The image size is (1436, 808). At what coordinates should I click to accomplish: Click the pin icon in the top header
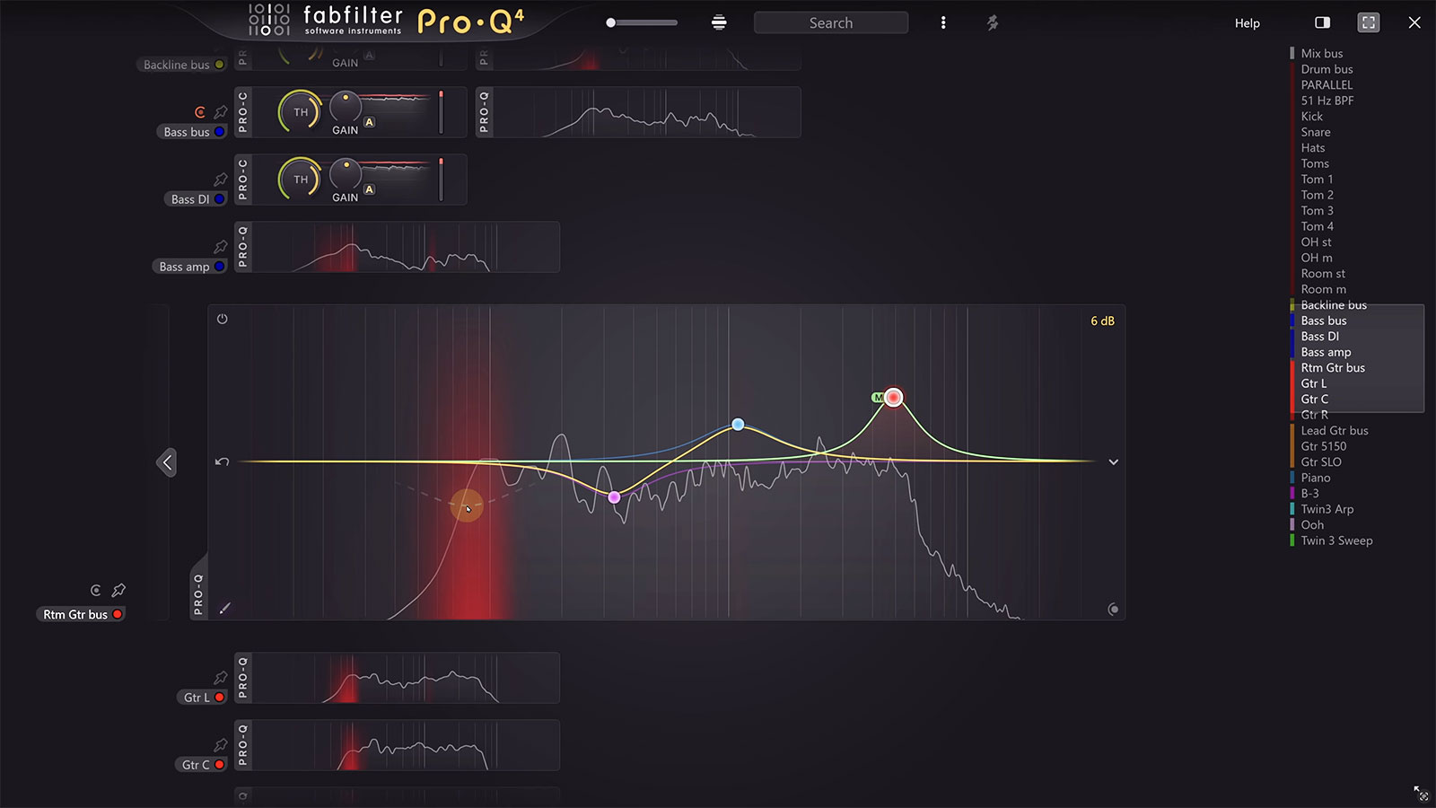click(x=993, y=22)
